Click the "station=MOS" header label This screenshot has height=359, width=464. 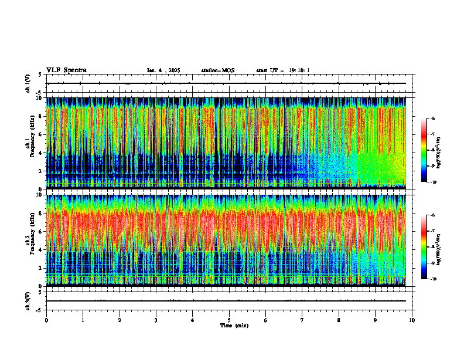218,70
